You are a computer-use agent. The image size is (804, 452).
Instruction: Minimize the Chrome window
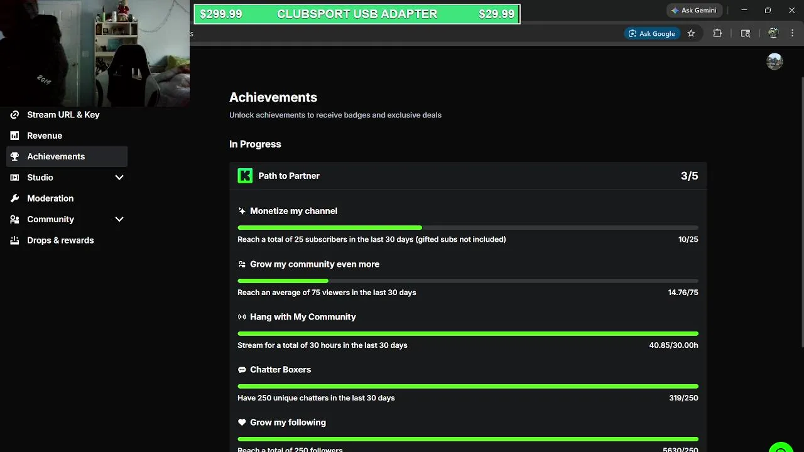click(x=744, y=10)
